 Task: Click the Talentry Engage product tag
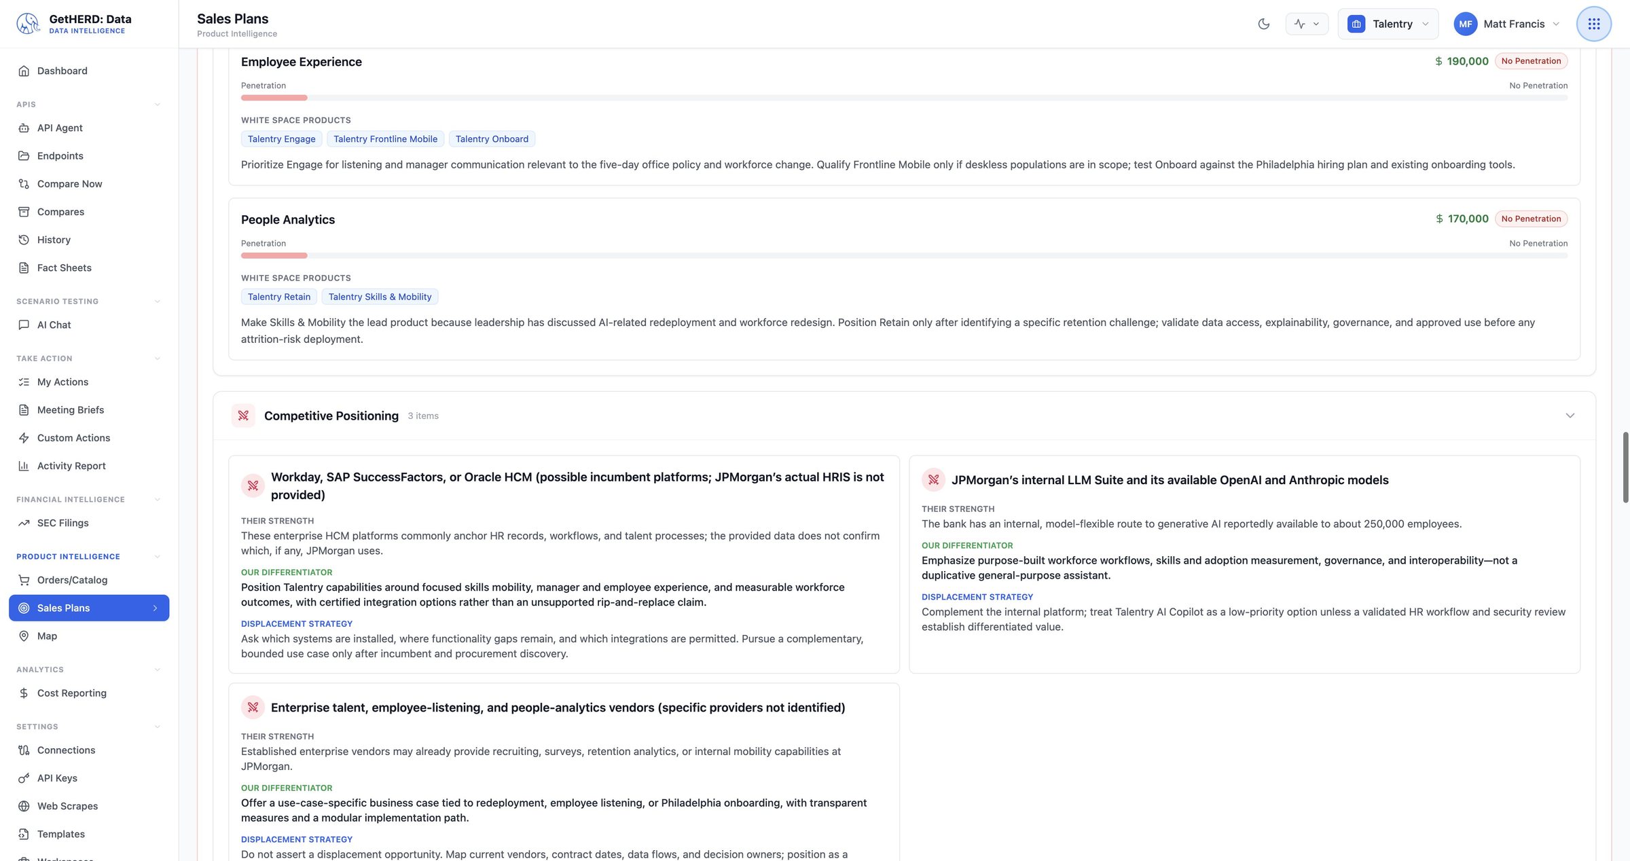pos(282,139)
